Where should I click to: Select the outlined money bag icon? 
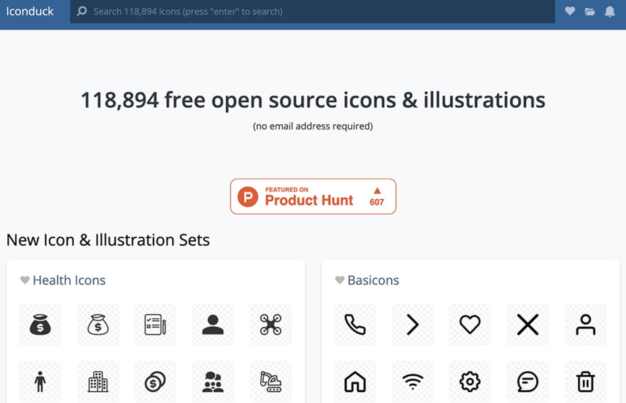coord(98,324)
